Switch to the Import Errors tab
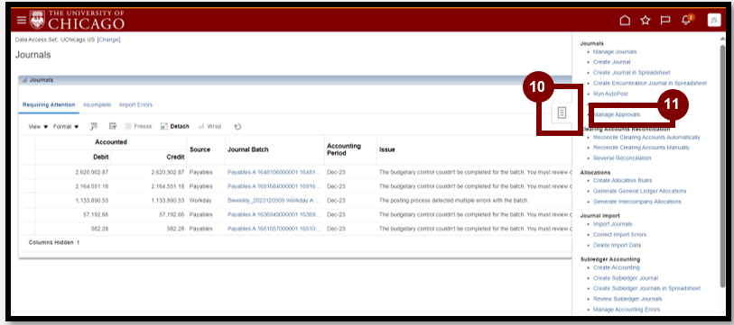The height and width of the screenshot is (325, 734). point(135,104)
